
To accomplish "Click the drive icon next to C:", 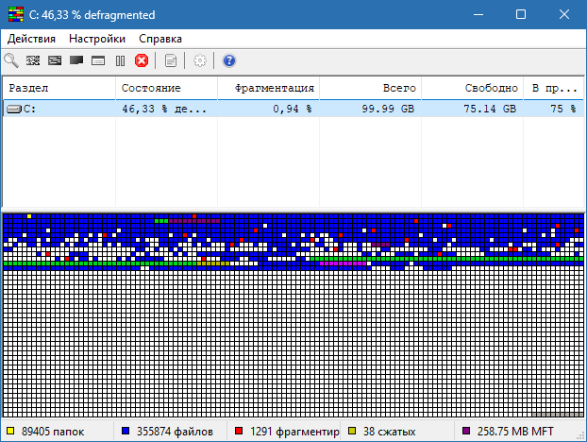I will tap(14, 109).
